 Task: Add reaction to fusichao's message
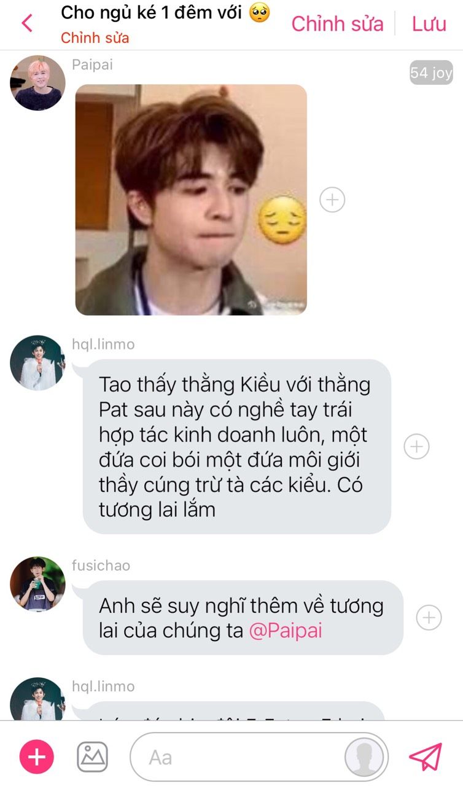click(429, 618)
